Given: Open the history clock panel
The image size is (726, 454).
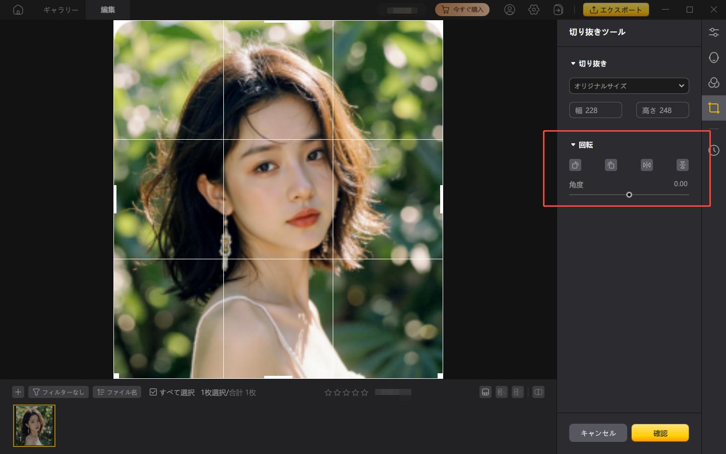Looking at the screenshot, I should 713,150.
